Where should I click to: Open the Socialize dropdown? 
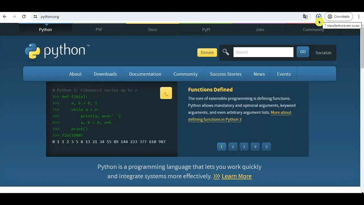click(323, 53)
